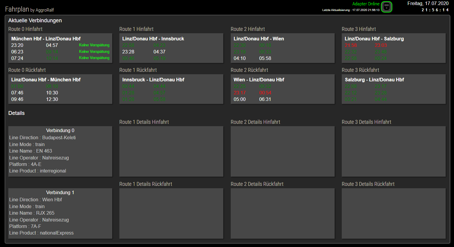Image resolution: width=454 pixels, height=247 pixels.
Task: Click the 06:31 arrival time
Action: click(x=265, y=99)
